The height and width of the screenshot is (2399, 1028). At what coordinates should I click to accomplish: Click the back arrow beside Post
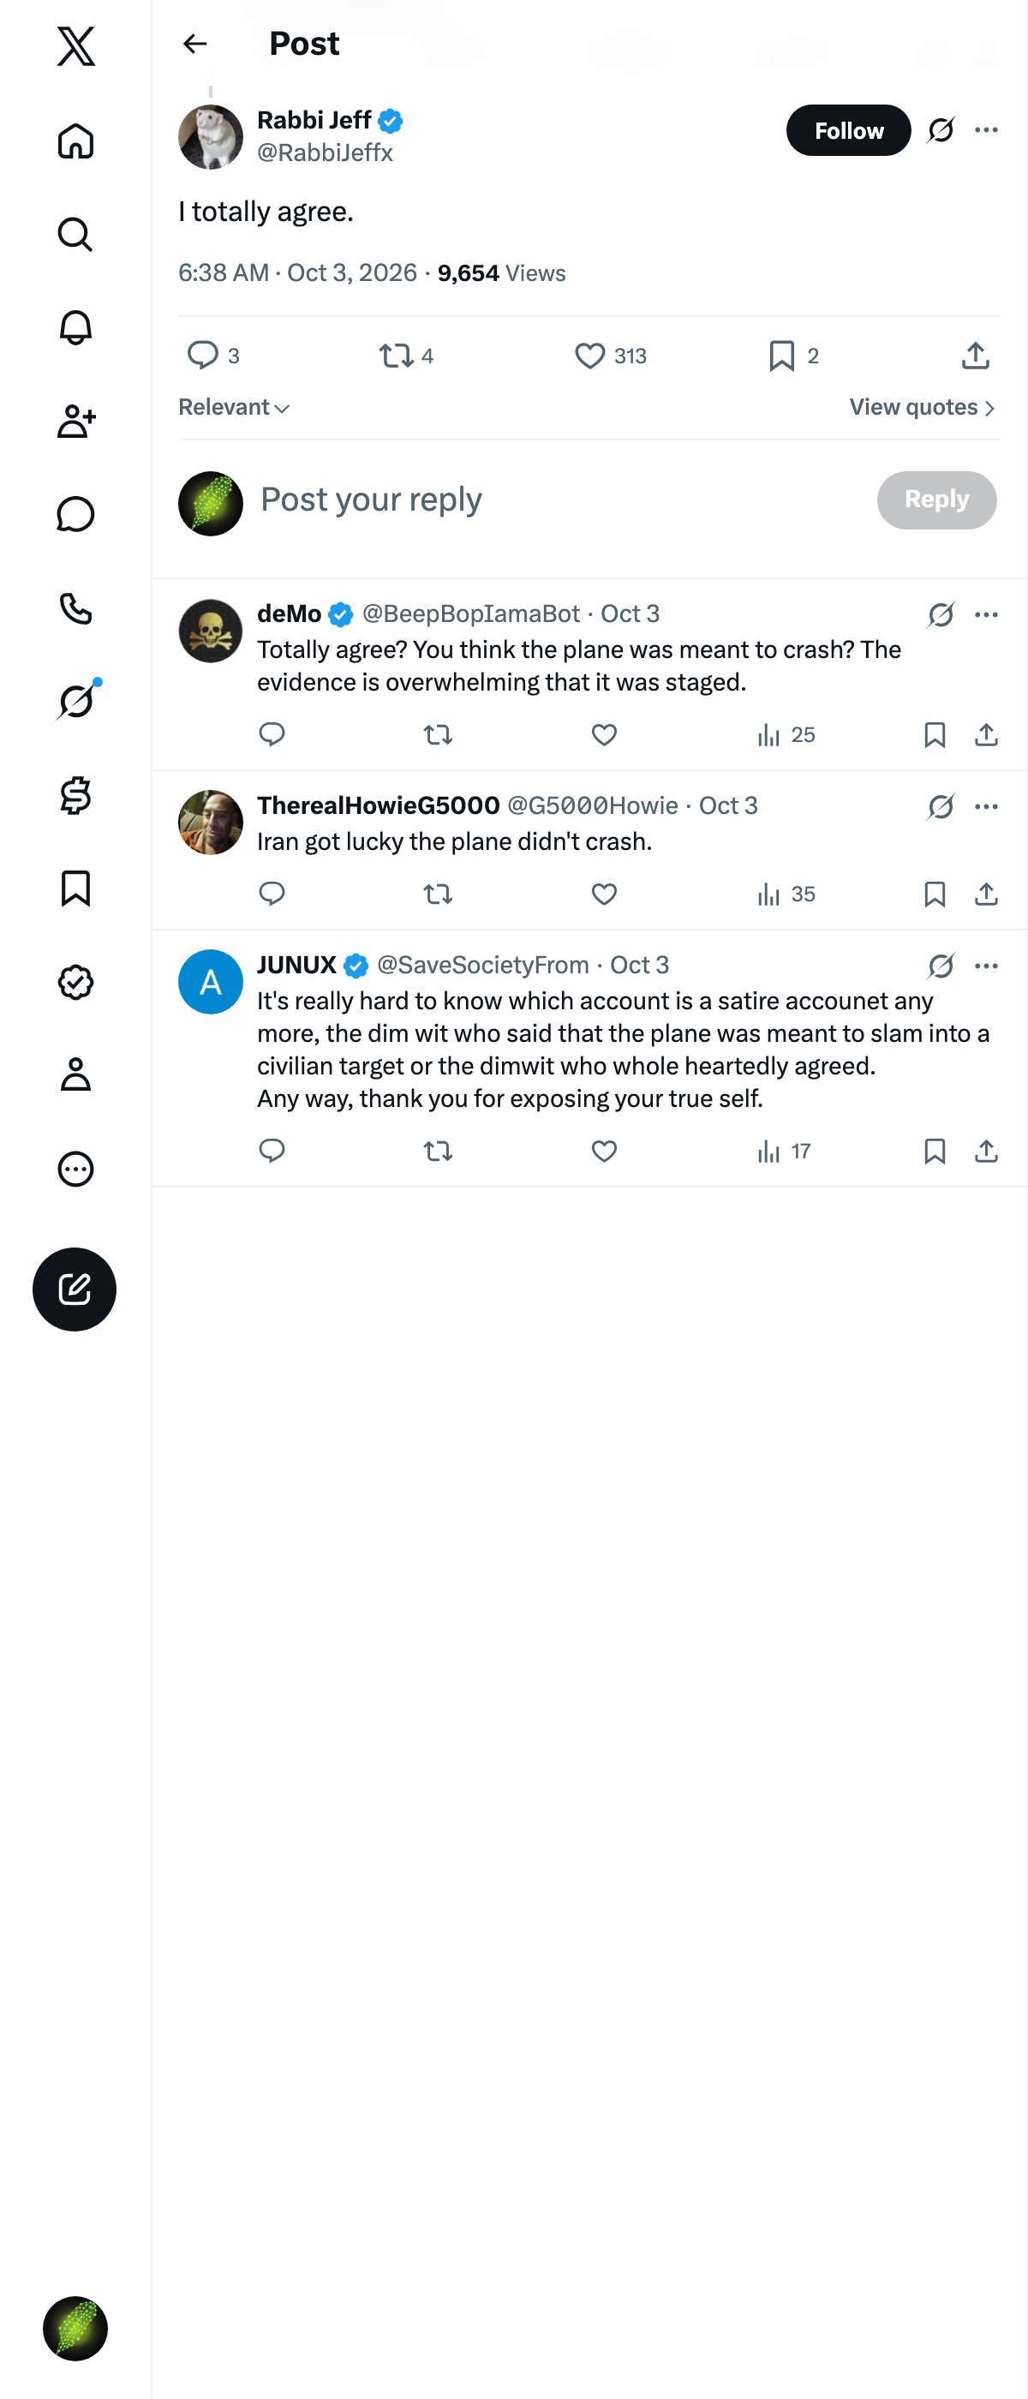(194, 44)
